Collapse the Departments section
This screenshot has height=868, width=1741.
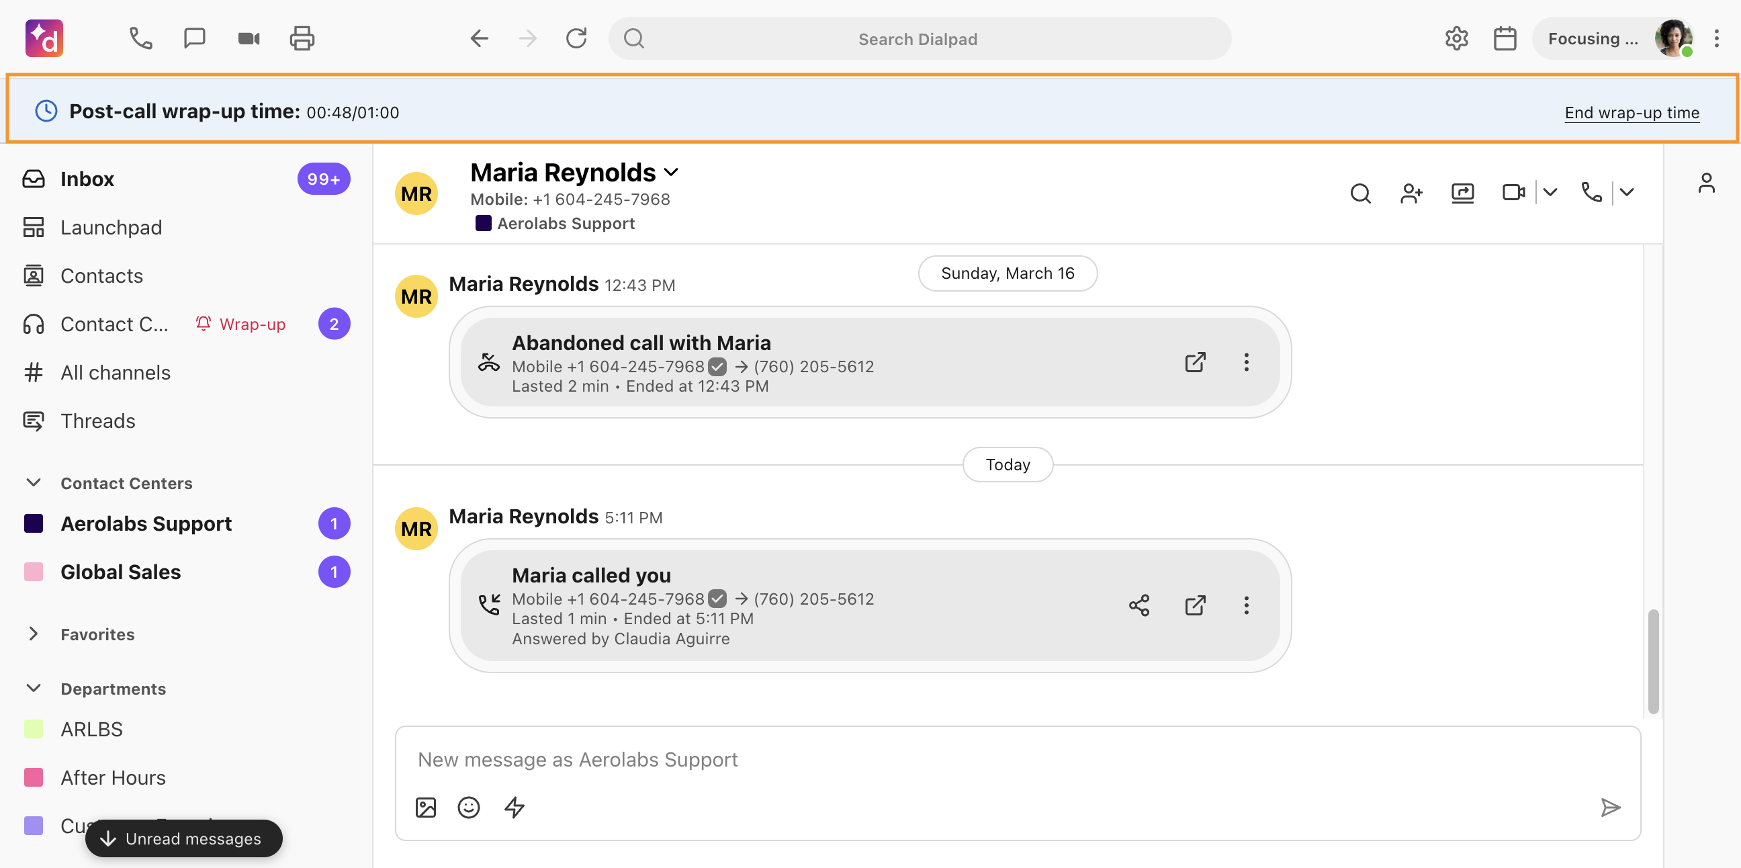33,688
